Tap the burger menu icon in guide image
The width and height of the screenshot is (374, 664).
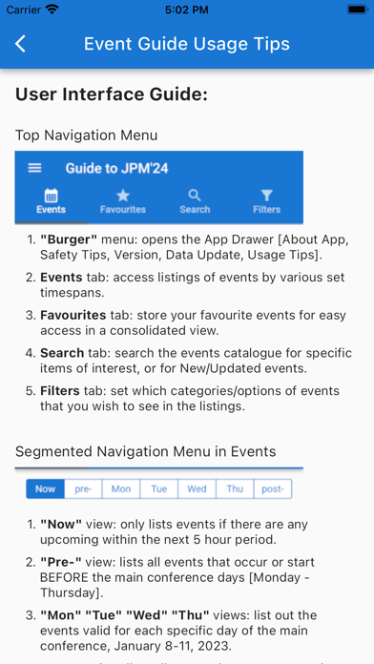coord(34,168)
